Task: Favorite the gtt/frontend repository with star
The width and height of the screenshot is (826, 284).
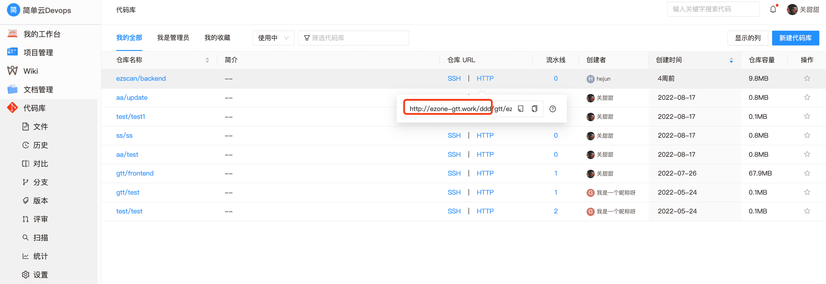Action: tap(807, 173)
